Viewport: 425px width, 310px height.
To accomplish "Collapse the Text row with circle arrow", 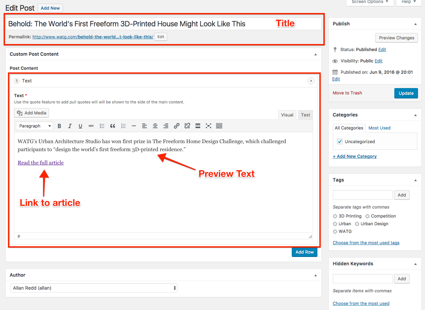I will [x=311, y=81].
